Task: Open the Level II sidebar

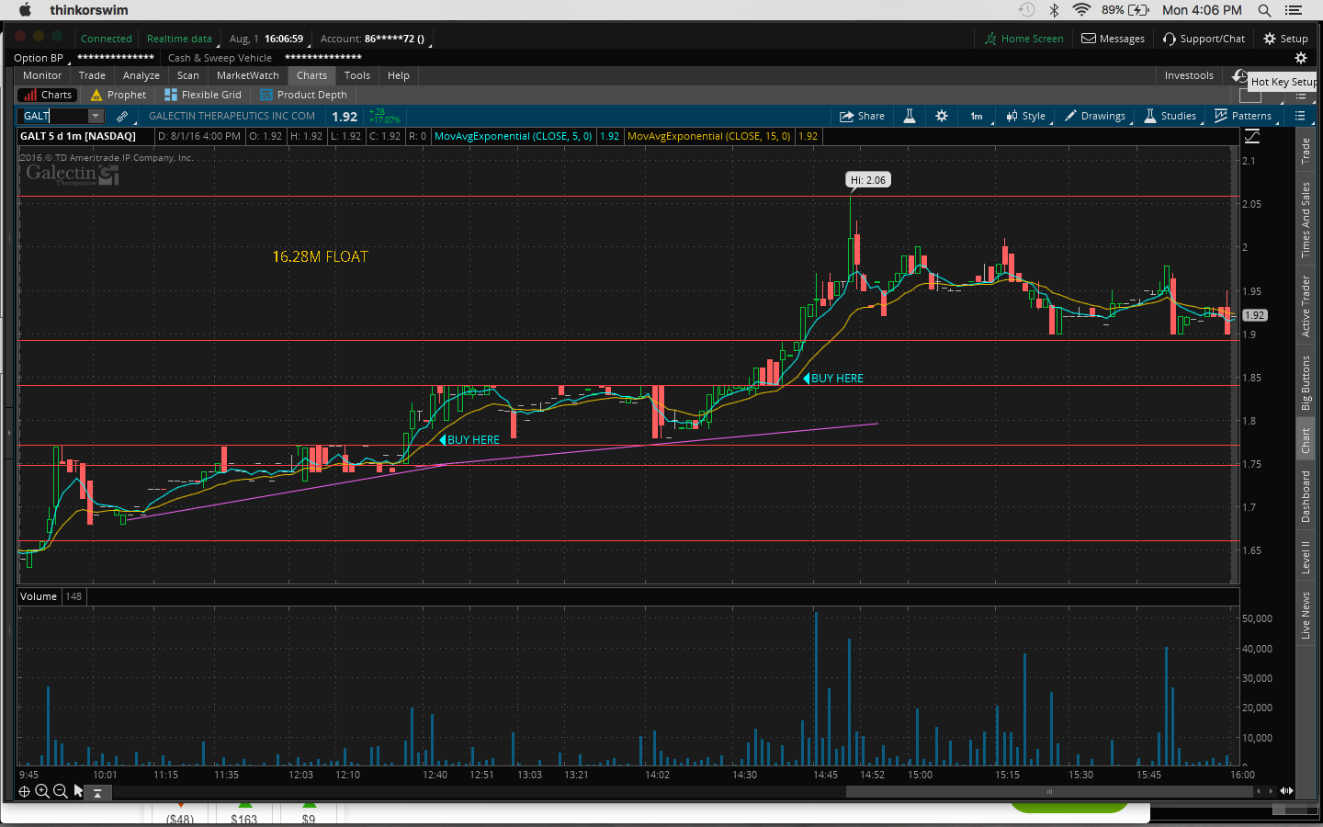Action: pyautogui.click(x=1306, y=557)
